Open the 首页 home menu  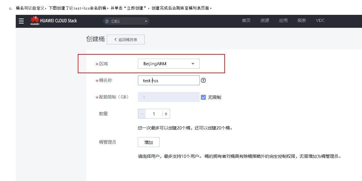coord(246,20)
